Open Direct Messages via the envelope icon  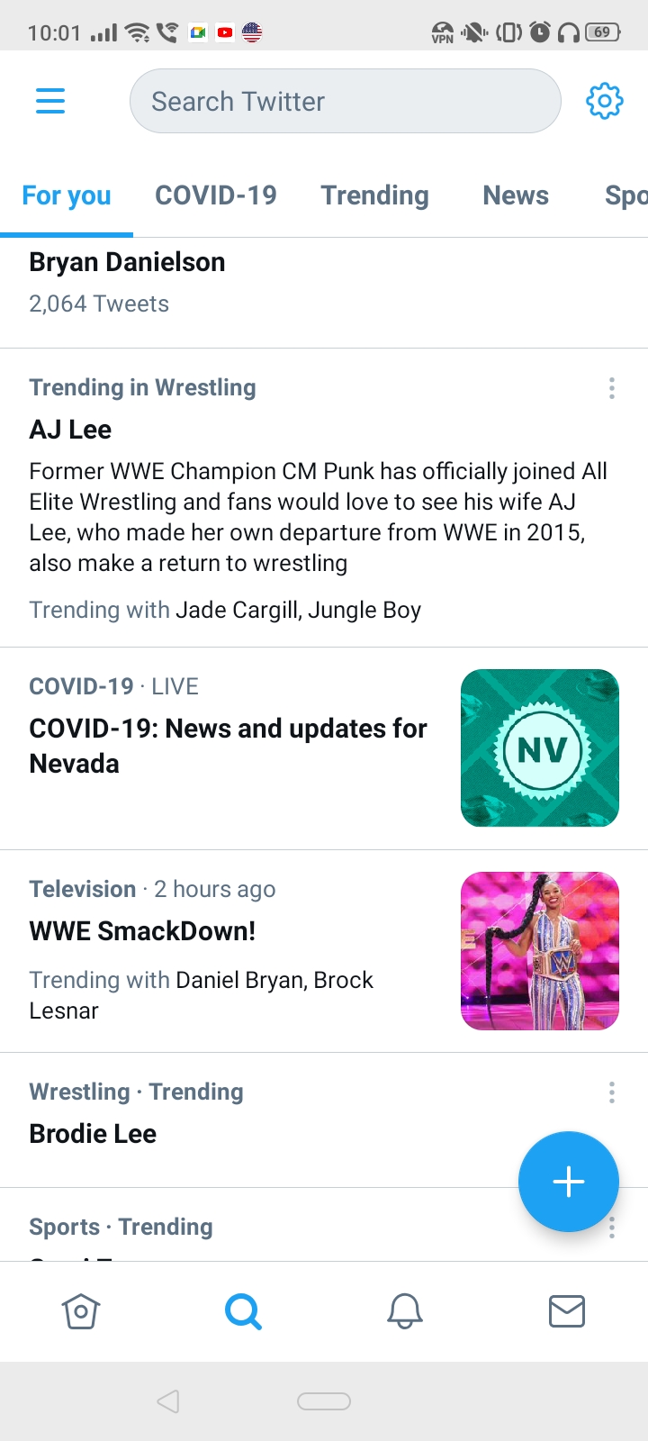pyautogui.click(x=567, y=1311)
